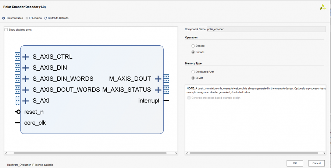
Task: Click the block diagram horizontal scrollbar
Action: (x=91, y=153)
